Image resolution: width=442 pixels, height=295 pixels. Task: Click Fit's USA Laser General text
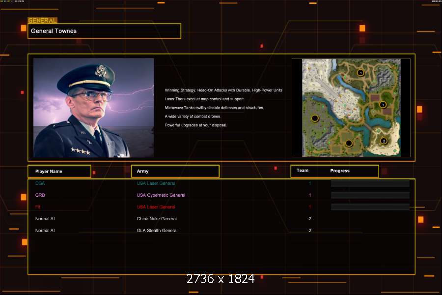coord(156,207)
